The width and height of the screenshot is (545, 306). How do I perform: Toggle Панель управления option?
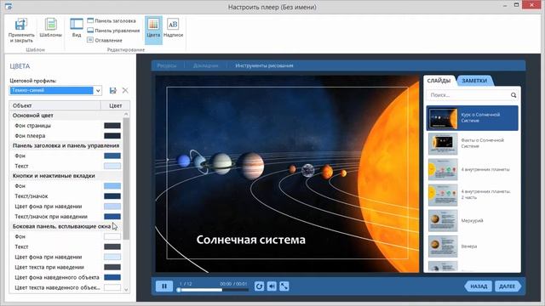pyautogui.click(x=113, y=31)
